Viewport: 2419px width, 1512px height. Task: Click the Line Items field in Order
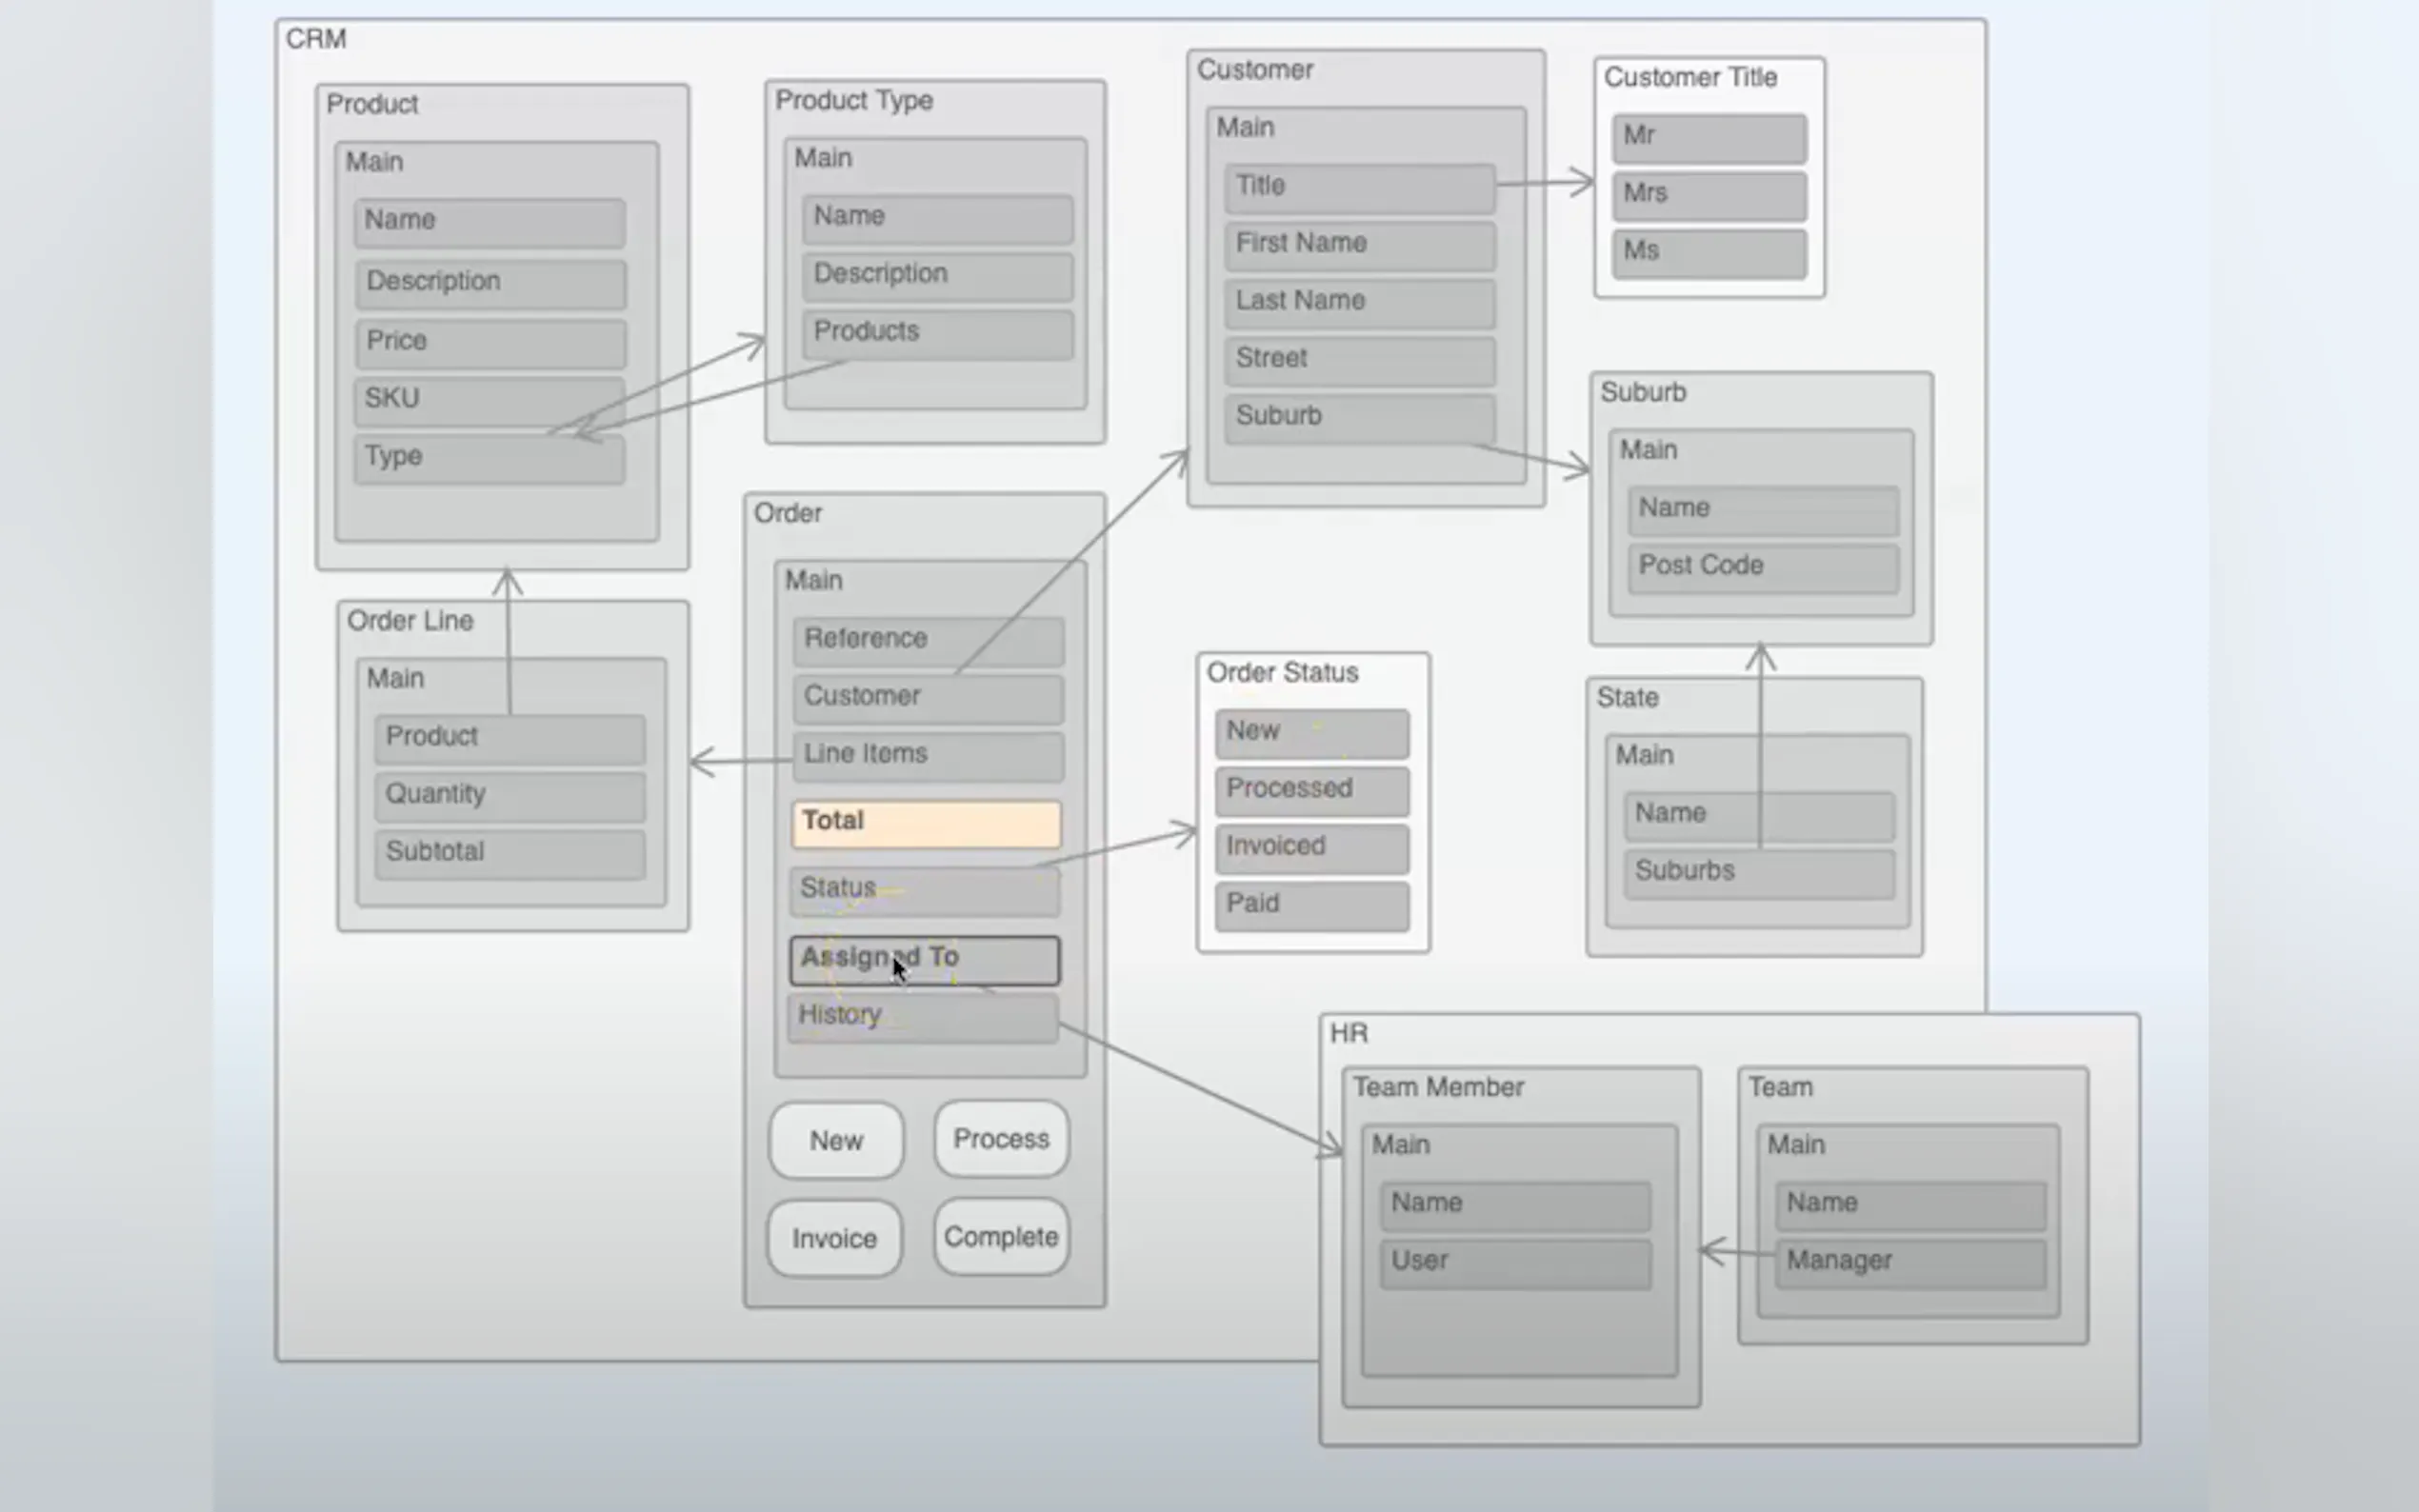point(927,754)
